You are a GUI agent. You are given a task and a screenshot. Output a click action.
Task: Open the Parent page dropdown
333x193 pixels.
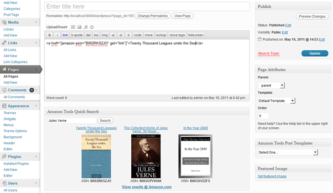click(271, 86)
